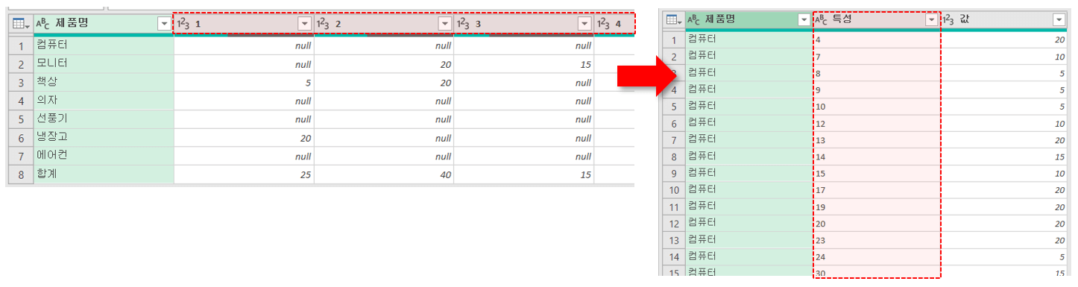Click total 40 in the 합계 row

pyautogui.click(x=384, y=174)
